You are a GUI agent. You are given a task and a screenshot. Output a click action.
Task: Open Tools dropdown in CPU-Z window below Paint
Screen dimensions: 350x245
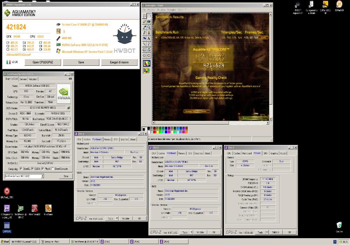pyautogui.click(x=191, y=232)
